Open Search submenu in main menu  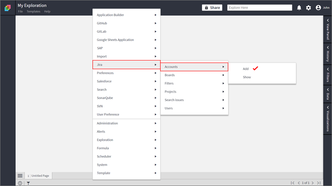pos(127,89)
